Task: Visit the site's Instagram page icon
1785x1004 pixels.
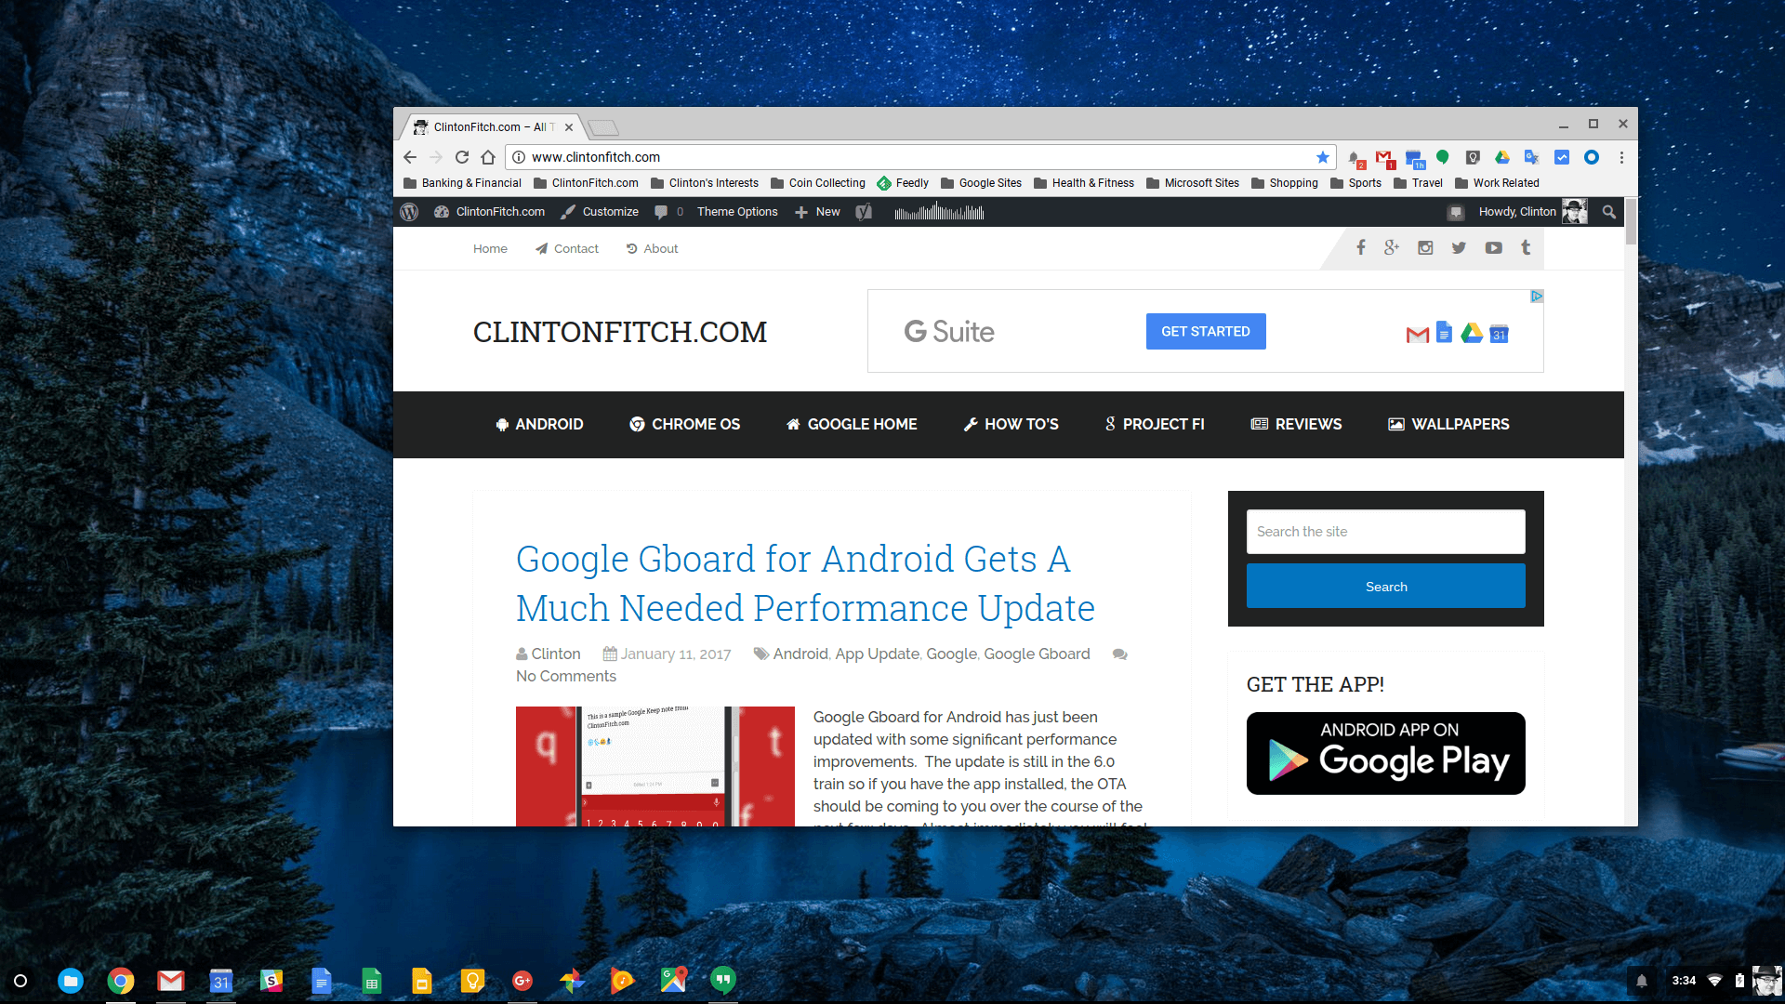Action: tap(1425, 247)
